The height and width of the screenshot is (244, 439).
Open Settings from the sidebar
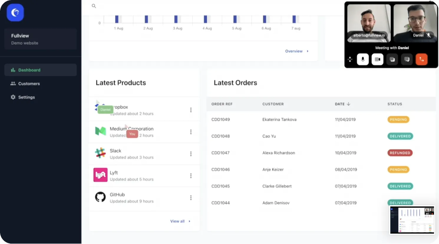pos(26,97)
